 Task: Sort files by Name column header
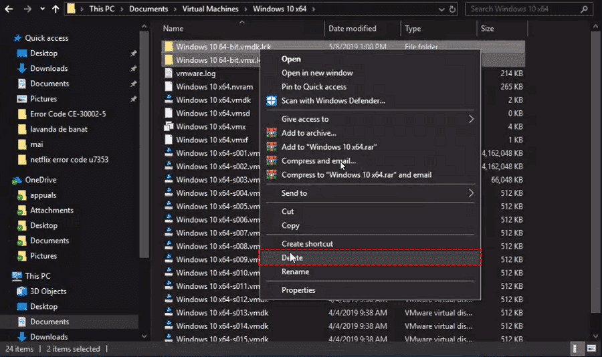[173, 28]
